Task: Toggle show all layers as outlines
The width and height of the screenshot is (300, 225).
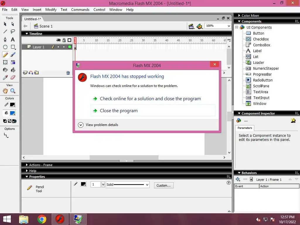Action: 69,40
